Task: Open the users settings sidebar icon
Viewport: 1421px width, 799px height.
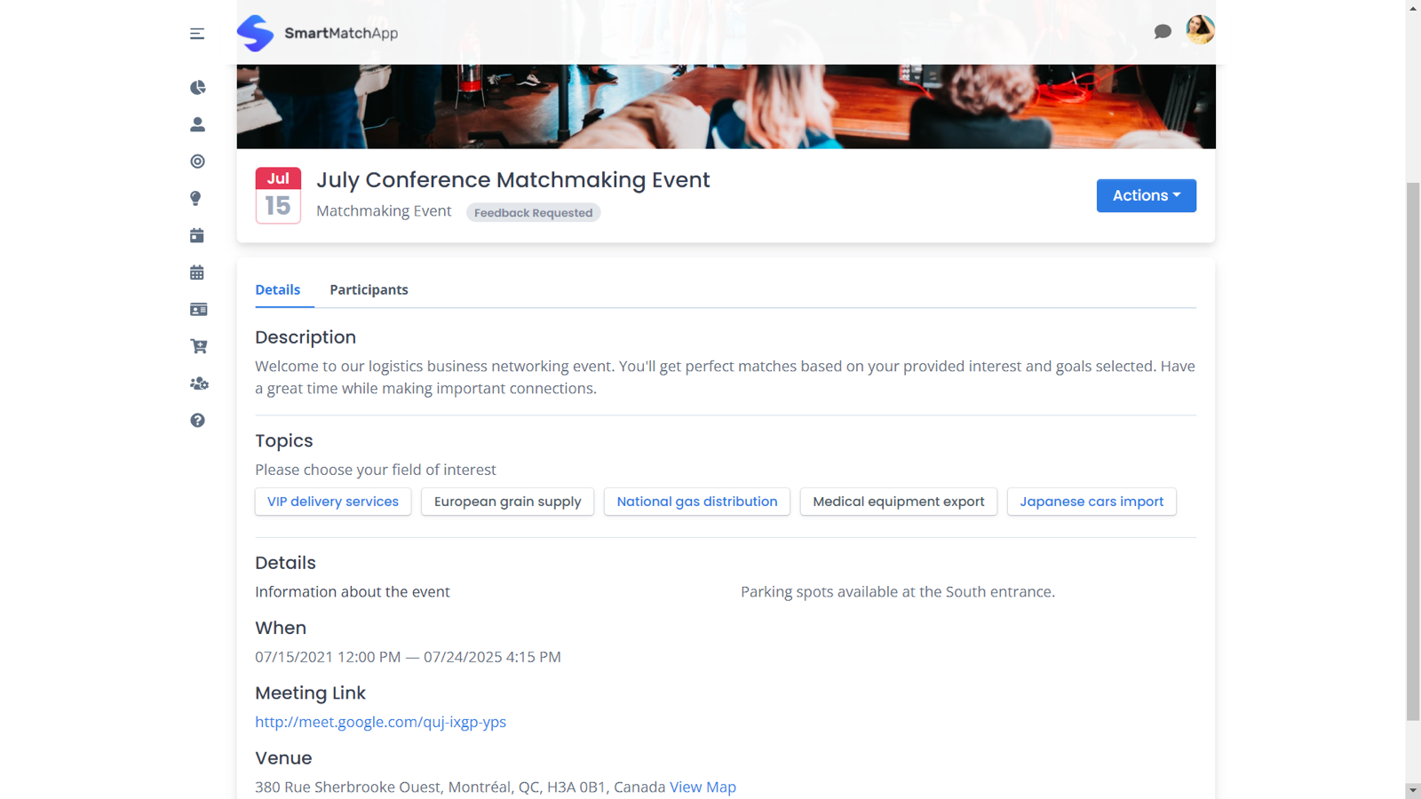Action: tap(199, 384)
